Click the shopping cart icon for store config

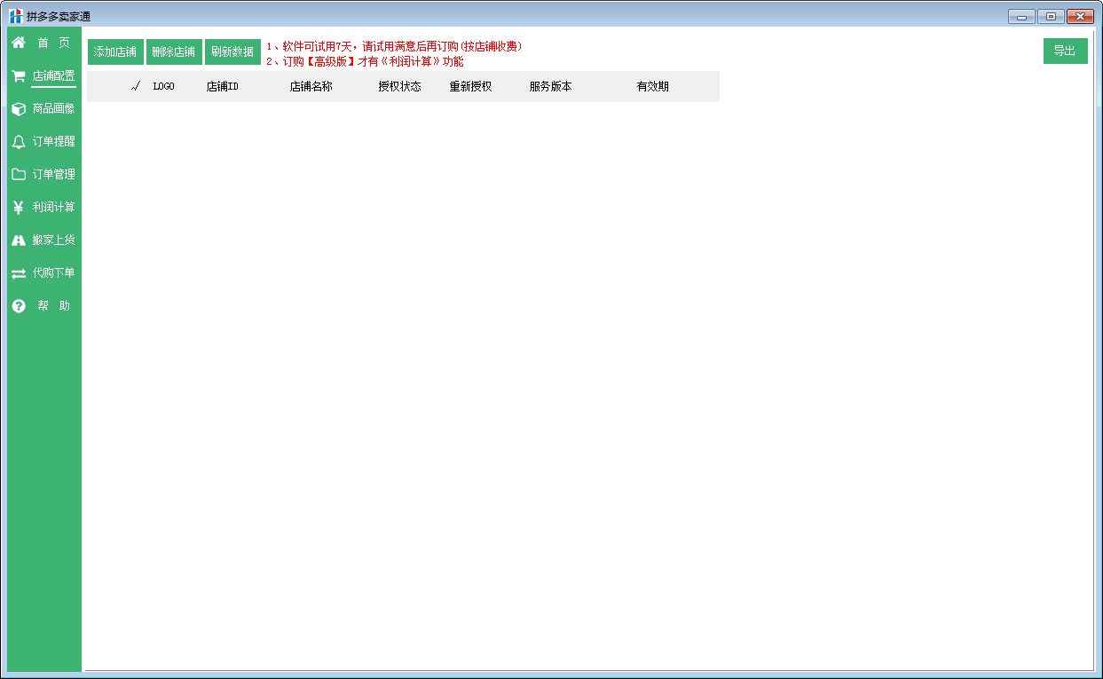pos(18,76)
